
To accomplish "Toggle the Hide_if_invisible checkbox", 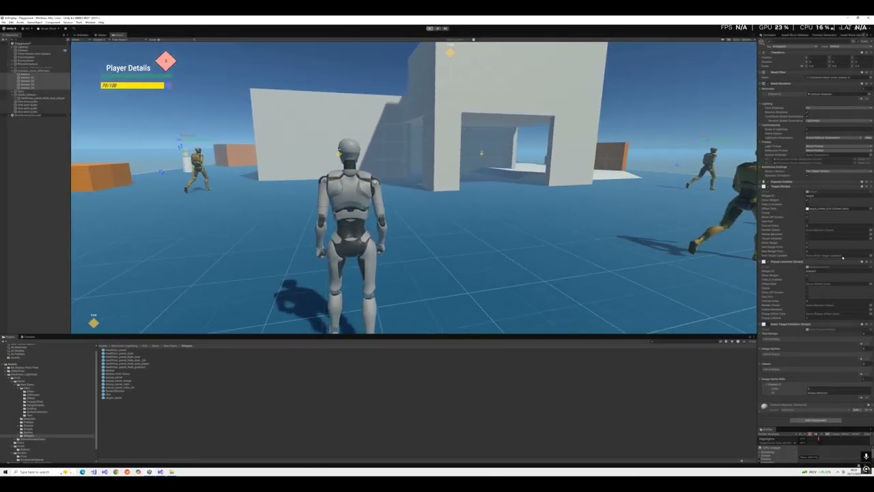I will coord(807,204).
